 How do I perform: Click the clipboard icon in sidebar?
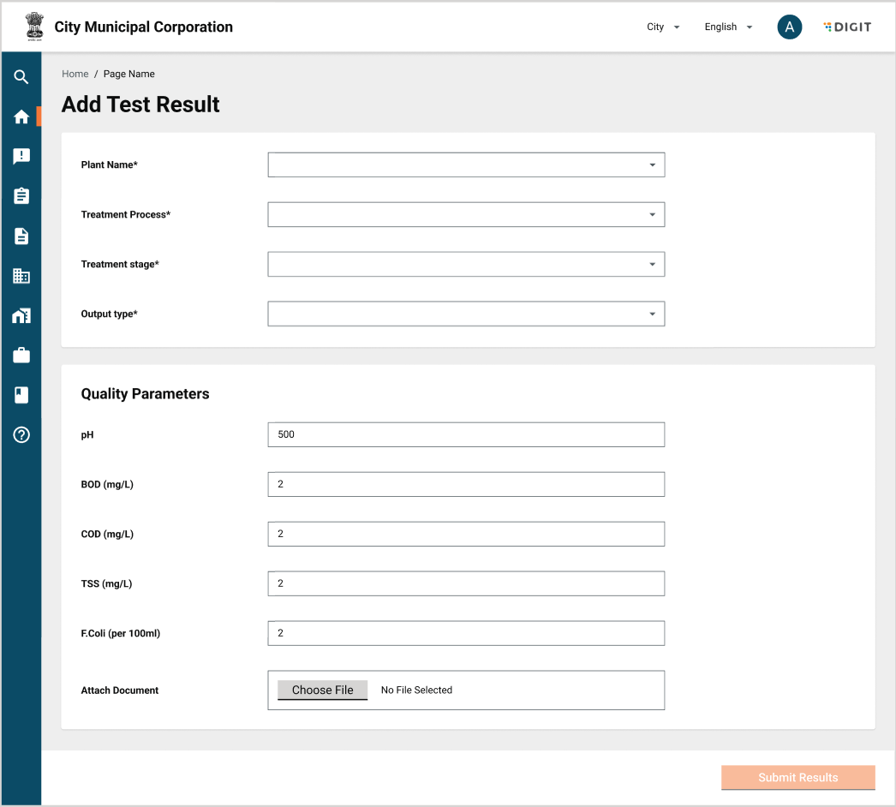point(21,196)
